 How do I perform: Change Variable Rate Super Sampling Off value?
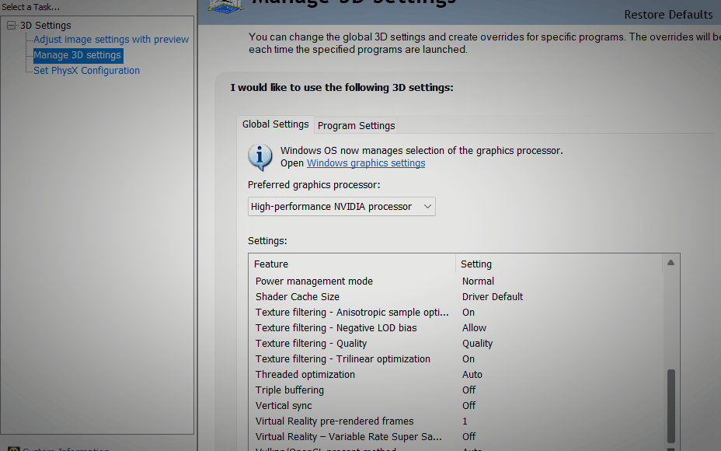point(469,437)
